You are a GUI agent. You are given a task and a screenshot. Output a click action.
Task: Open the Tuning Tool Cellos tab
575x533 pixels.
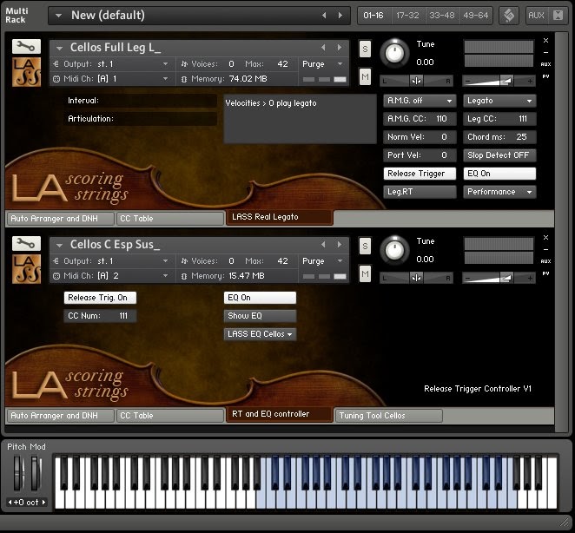point(389,416)
